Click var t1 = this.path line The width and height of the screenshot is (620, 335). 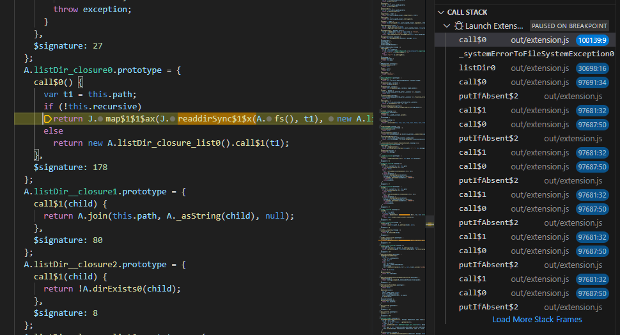pos(89,95)
